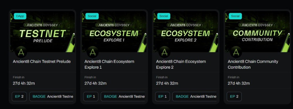Open Ancient8 Chain Testnet Prelude title link

pos(42,61)
